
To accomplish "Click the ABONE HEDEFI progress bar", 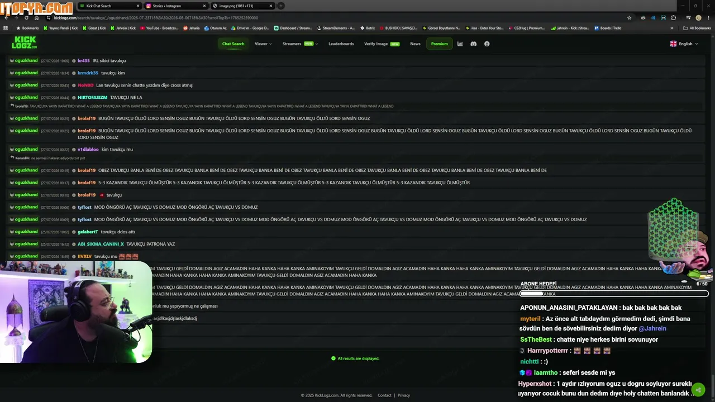I will click(614, 294).
